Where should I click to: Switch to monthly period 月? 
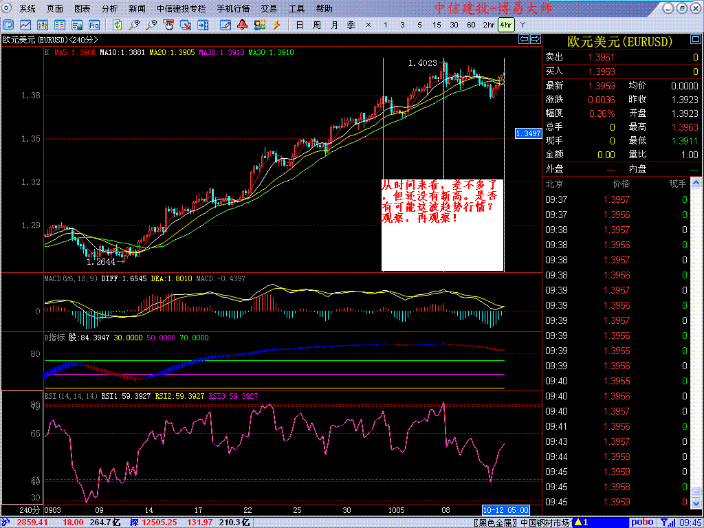334,25
